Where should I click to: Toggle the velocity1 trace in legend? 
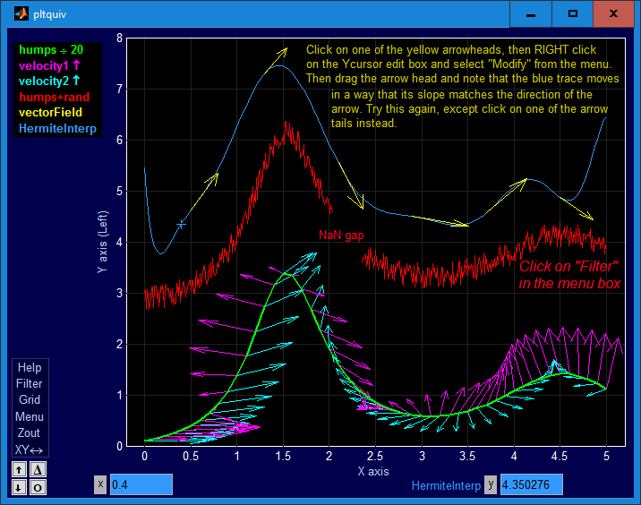click(50, 65)
